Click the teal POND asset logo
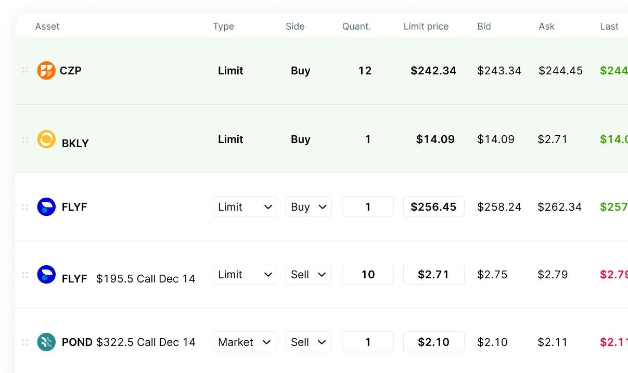 click(x=46, y=342)
